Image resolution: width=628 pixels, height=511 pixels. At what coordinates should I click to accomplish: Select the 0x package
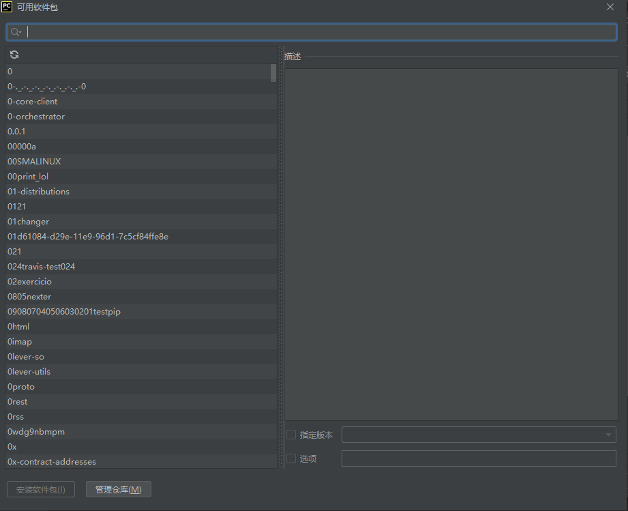tap(141, 447)
